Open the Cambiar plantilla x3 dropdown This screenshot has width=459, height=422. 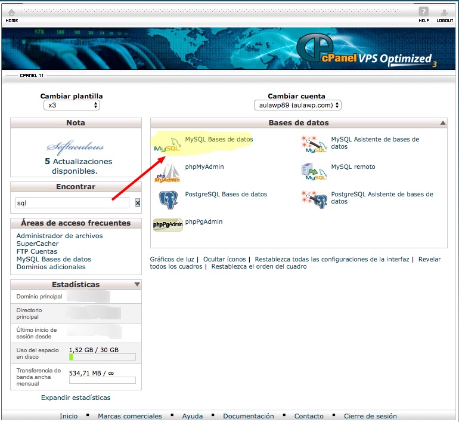pyautogui.click(x=72, y=105)
